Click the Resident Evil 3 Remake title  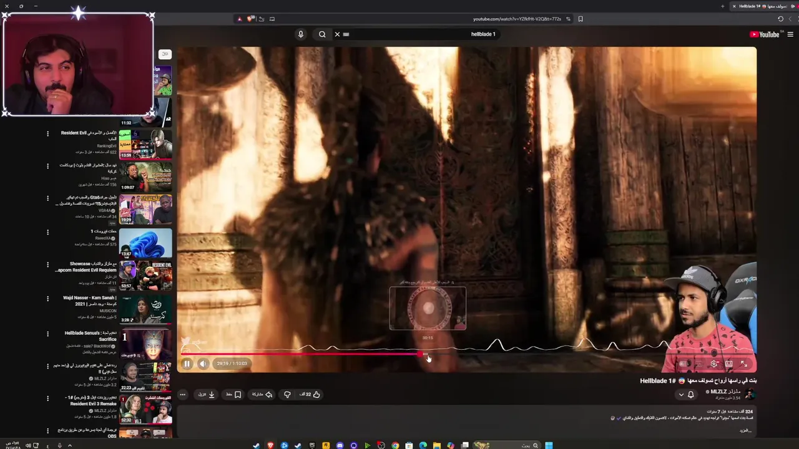(x=91, y=400)
